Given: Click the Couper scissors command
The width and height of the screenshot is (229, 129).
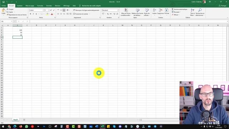Looking at the screenshot, I should [10, 9].
